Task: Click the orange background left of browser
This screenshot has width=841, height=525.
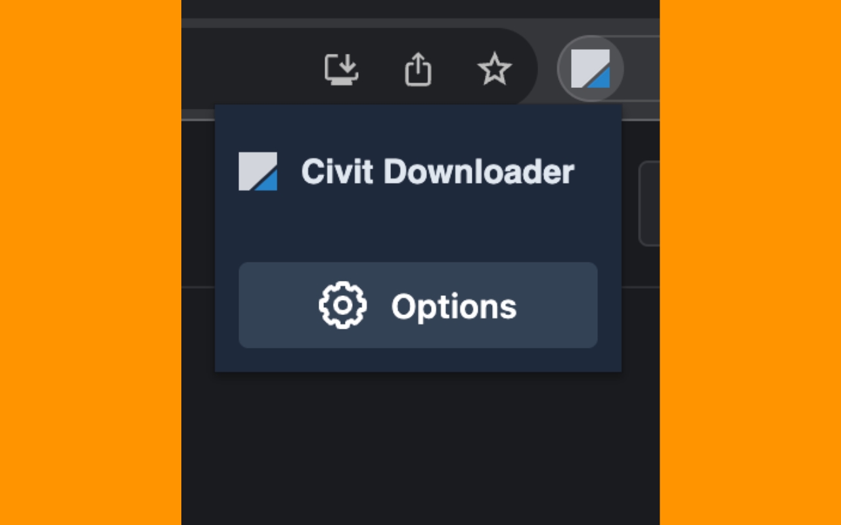Action: click(91, 262)
